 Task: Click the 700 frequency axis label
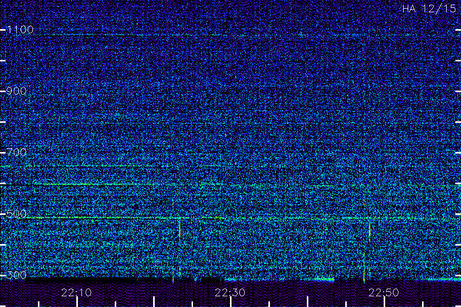pos(16,152)
